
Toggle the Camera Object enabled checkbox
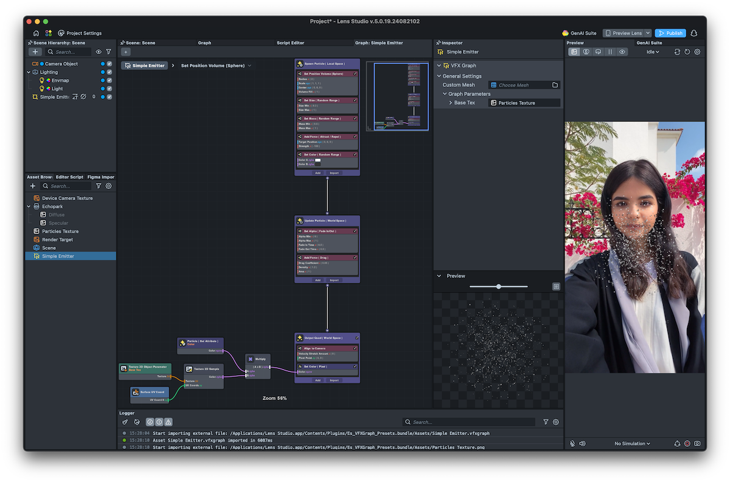click(109, 64)
